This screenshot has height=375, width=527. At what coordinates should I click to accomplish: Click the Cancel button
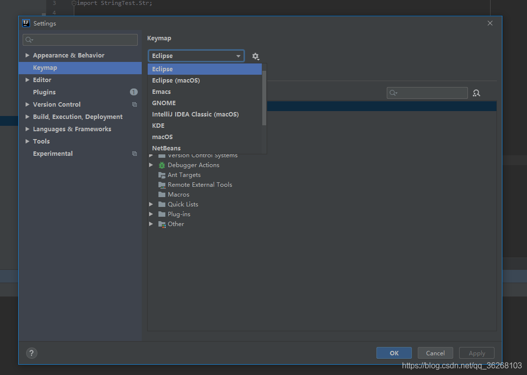435,353
